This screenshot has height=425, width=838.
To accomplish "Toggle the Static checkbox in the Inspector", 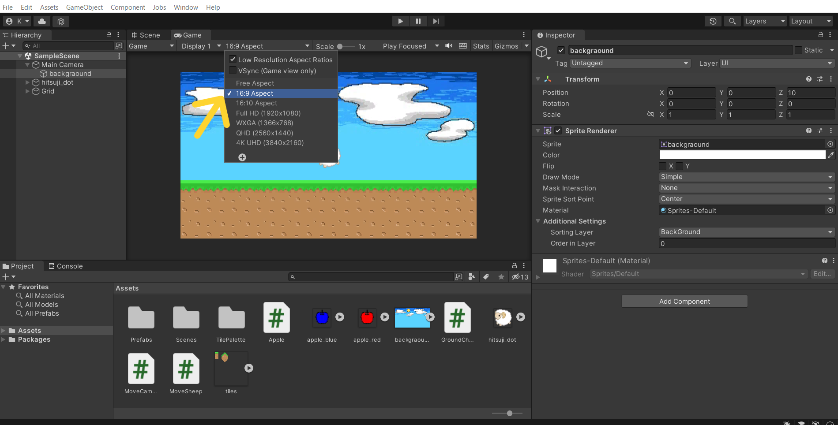I will click(798, 50).
